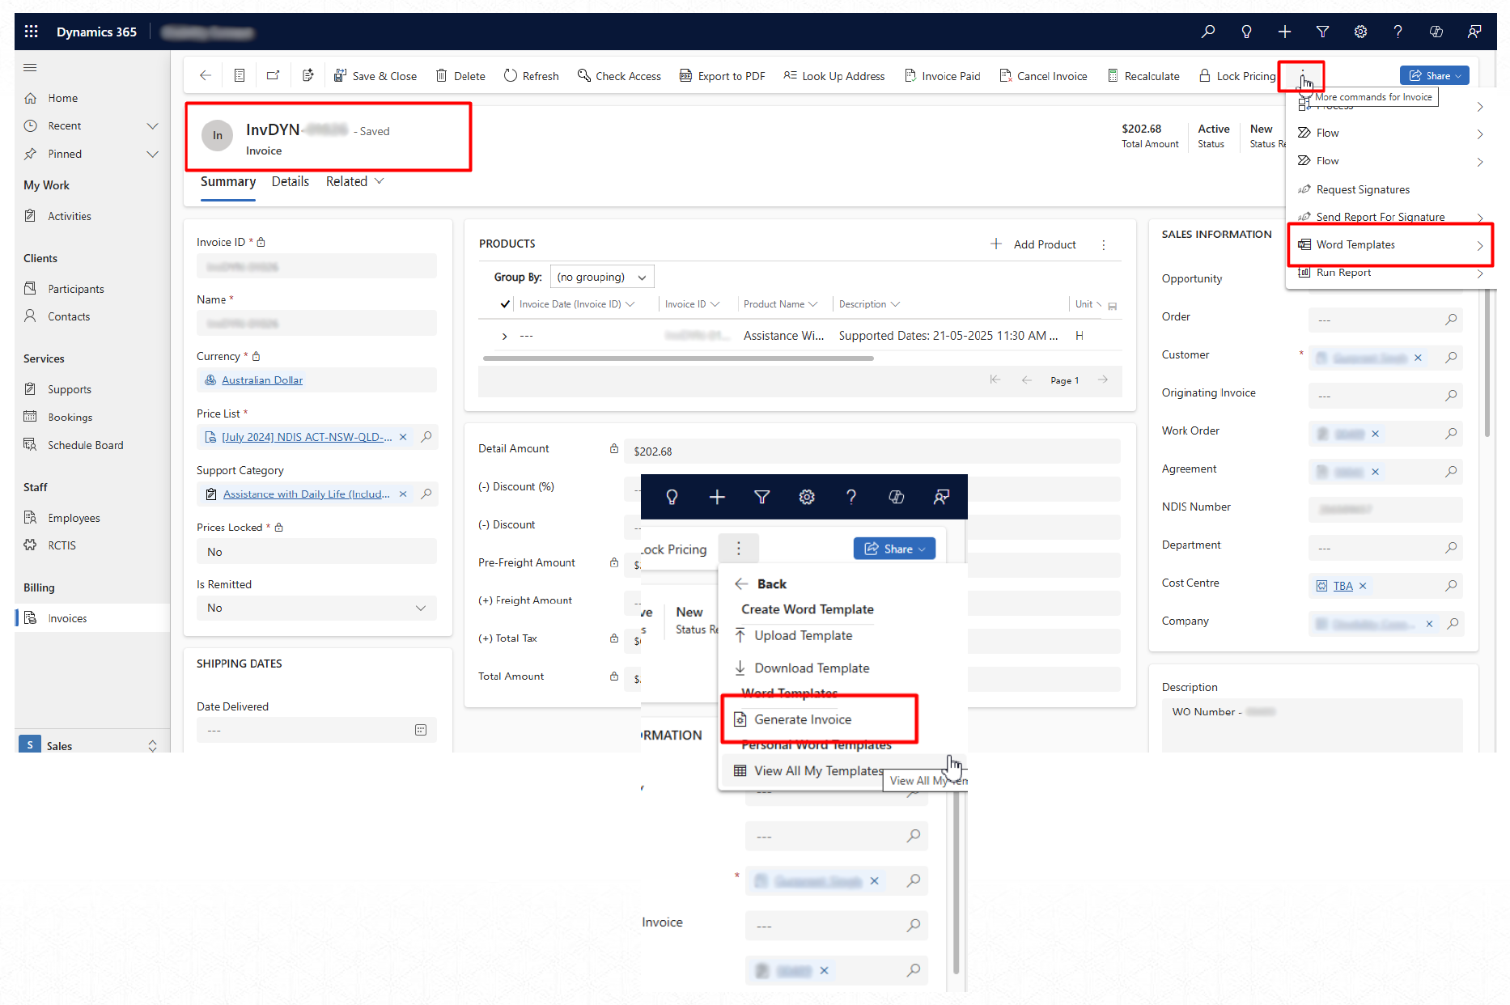
Task: Click the Recalculate command icon
Action: [1113, 76]
